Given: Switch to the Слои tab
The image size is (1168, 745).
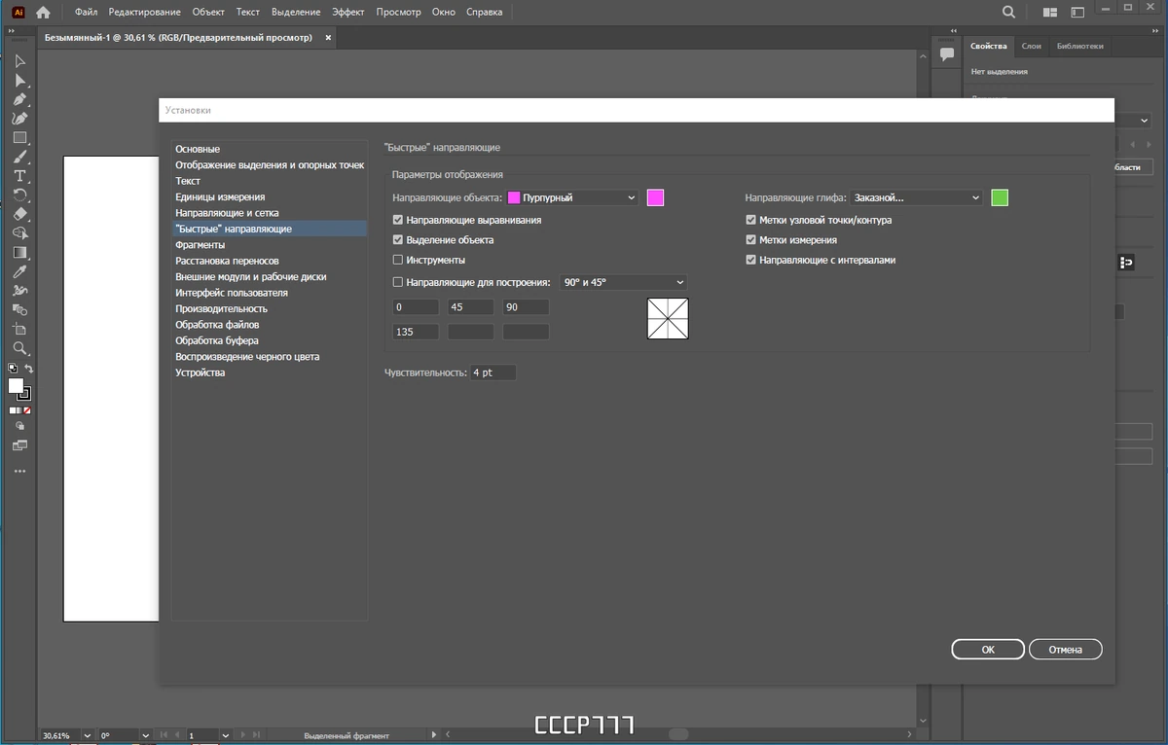Looking at the screenshot, I should click(x=1031, y=46).
